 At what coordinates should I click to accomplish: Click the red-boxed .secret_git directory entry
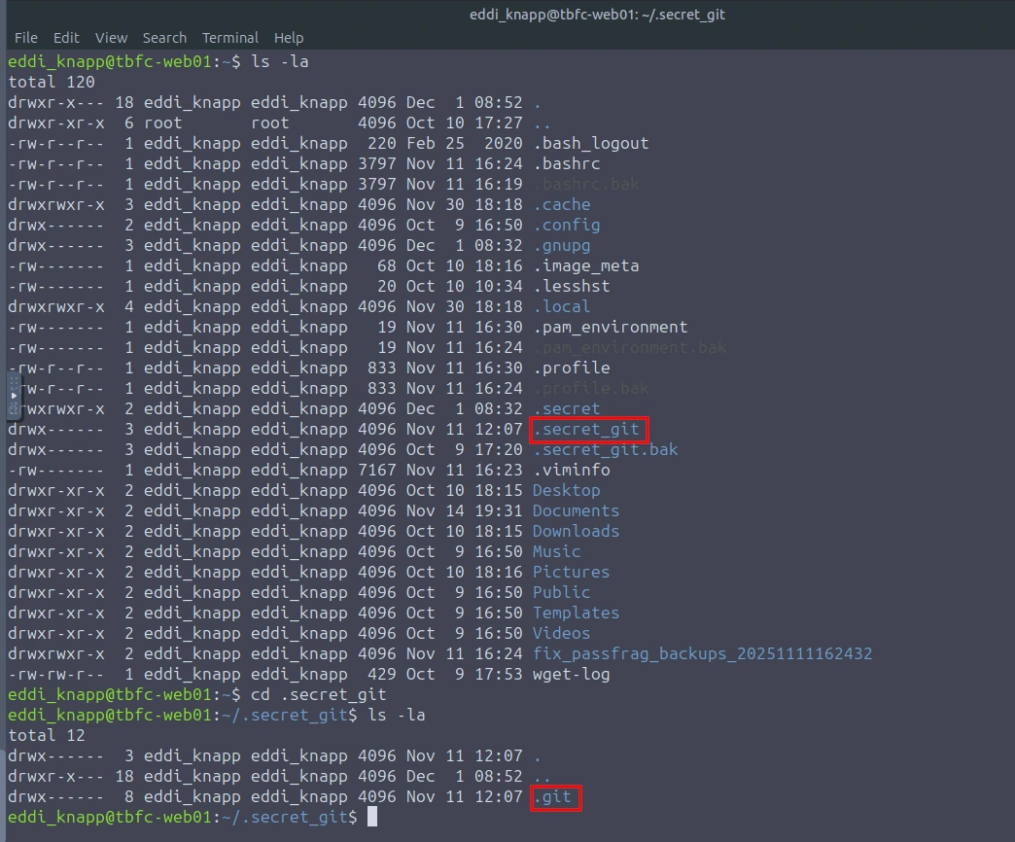[x=588, y=429]
